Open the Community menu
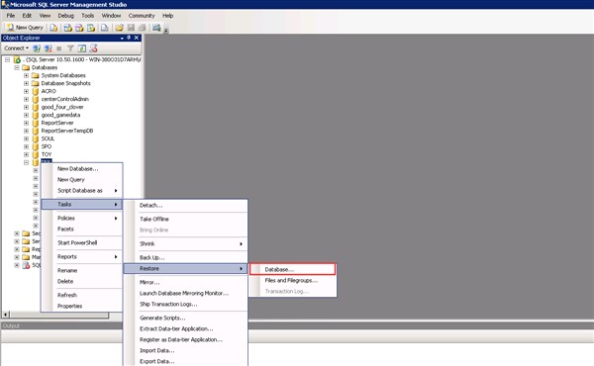This screenshot has width=594, height=366. pos(142,16)
